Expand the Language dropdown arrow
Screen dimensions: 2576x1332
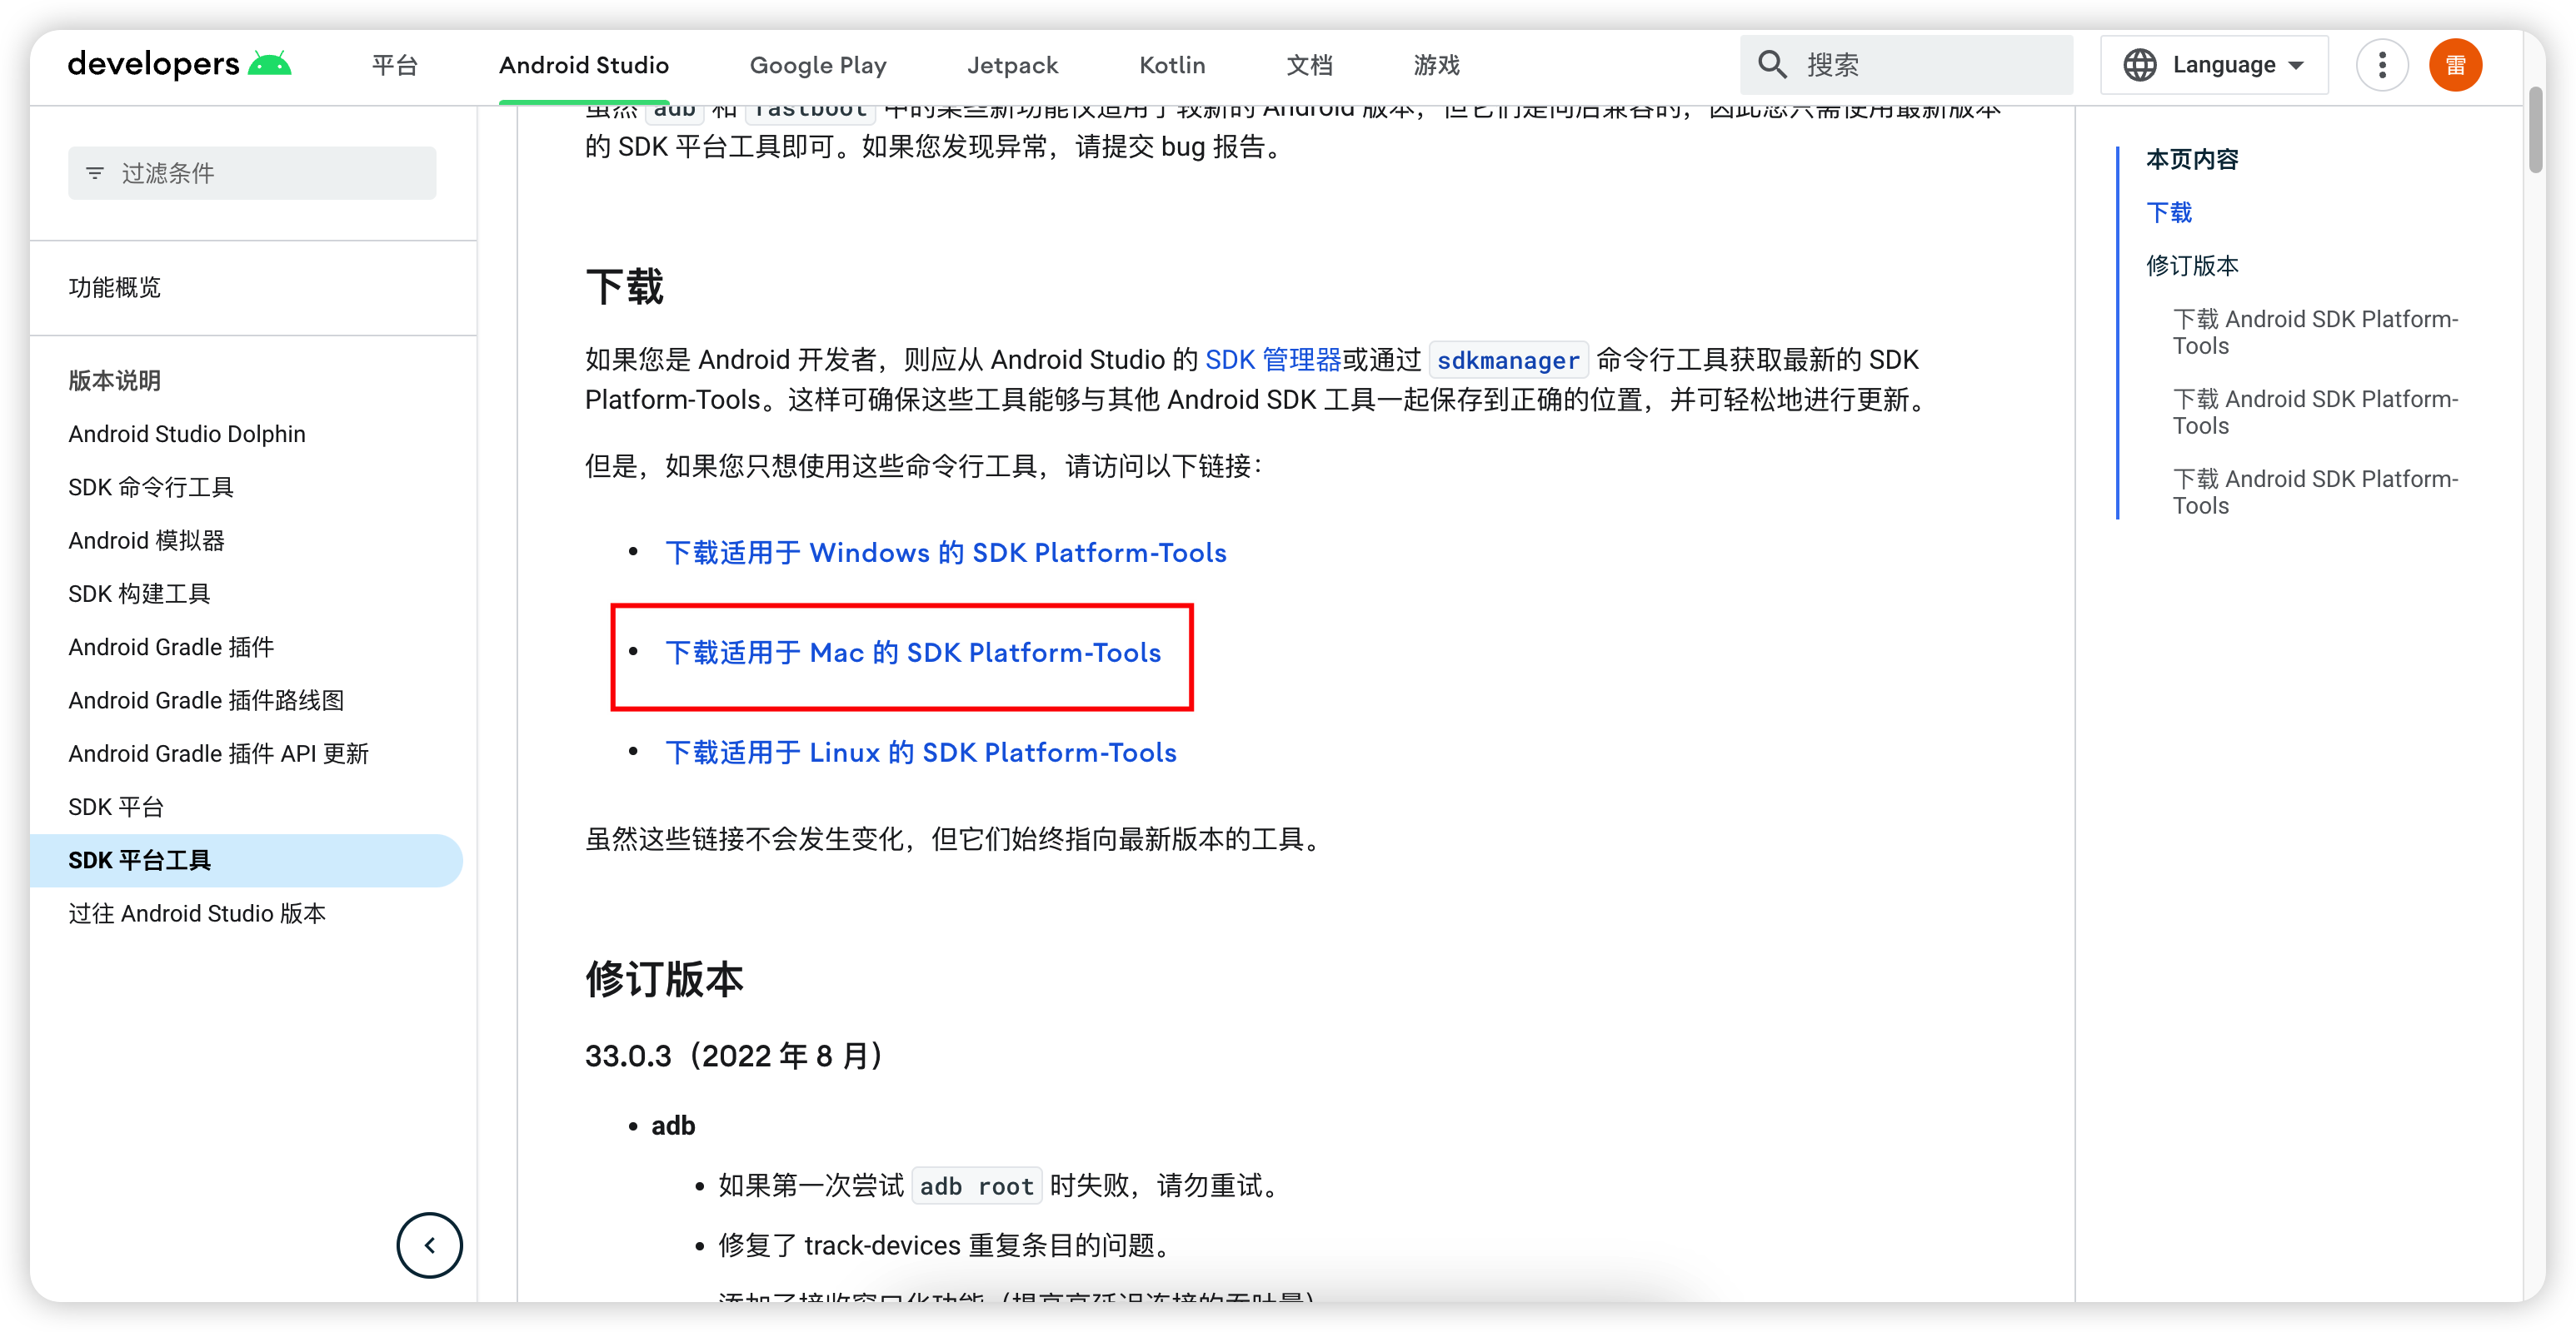(2296, 66)
